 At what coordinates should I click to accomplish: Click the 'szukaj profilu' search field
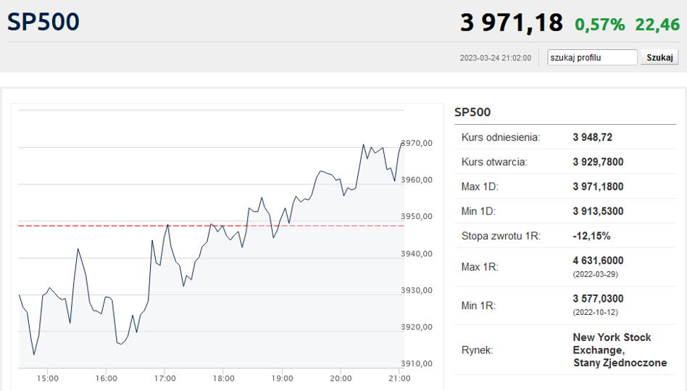pyautogui.click(x=592, y=57)
